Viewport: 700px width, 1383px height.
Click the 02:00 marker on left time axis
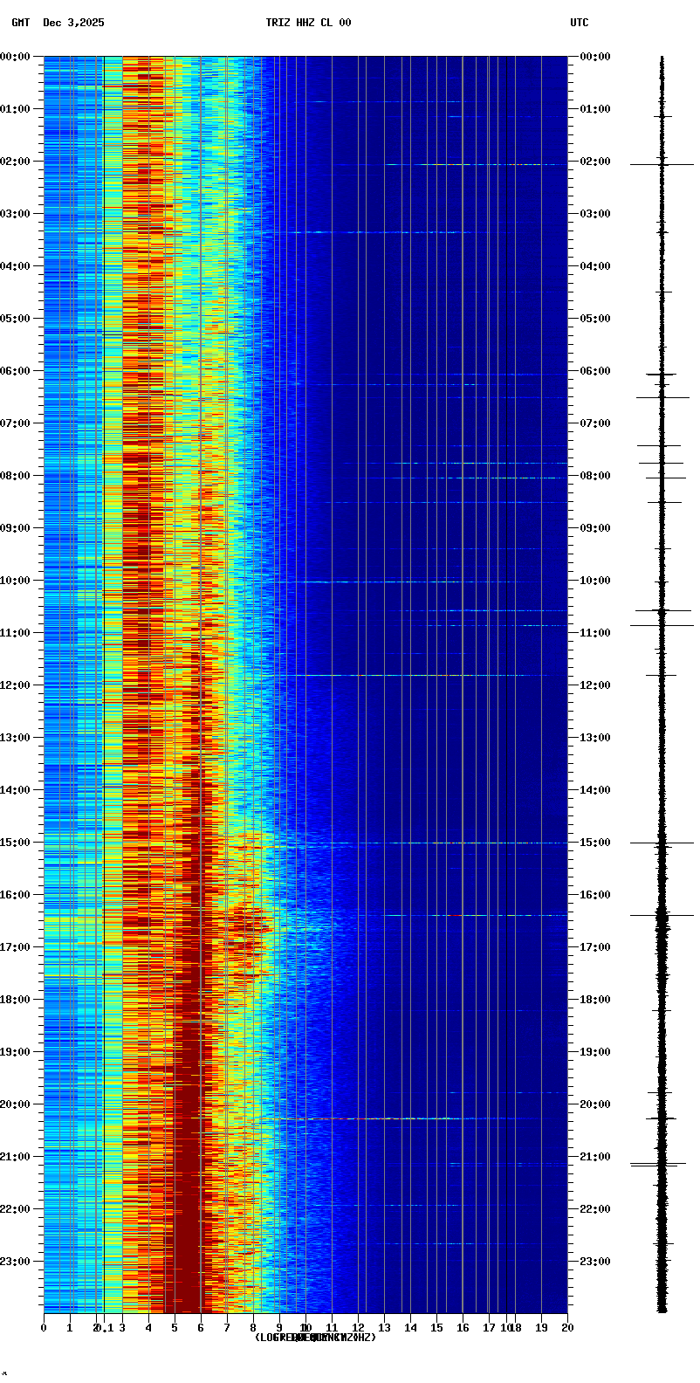point(15,162)
